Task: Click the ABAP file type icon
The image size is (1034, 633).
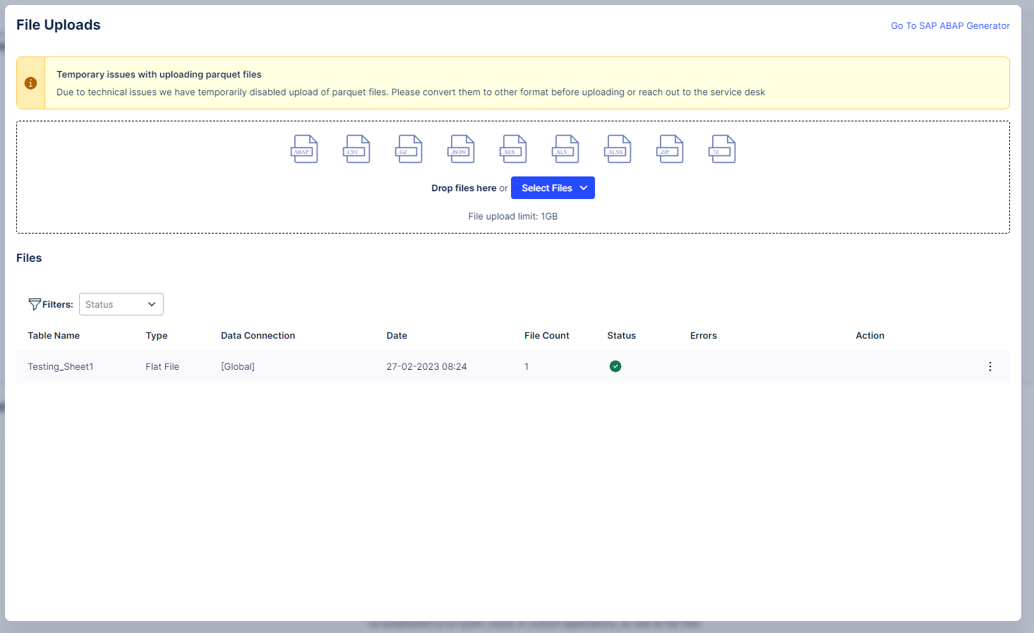Action: (304, 149)
